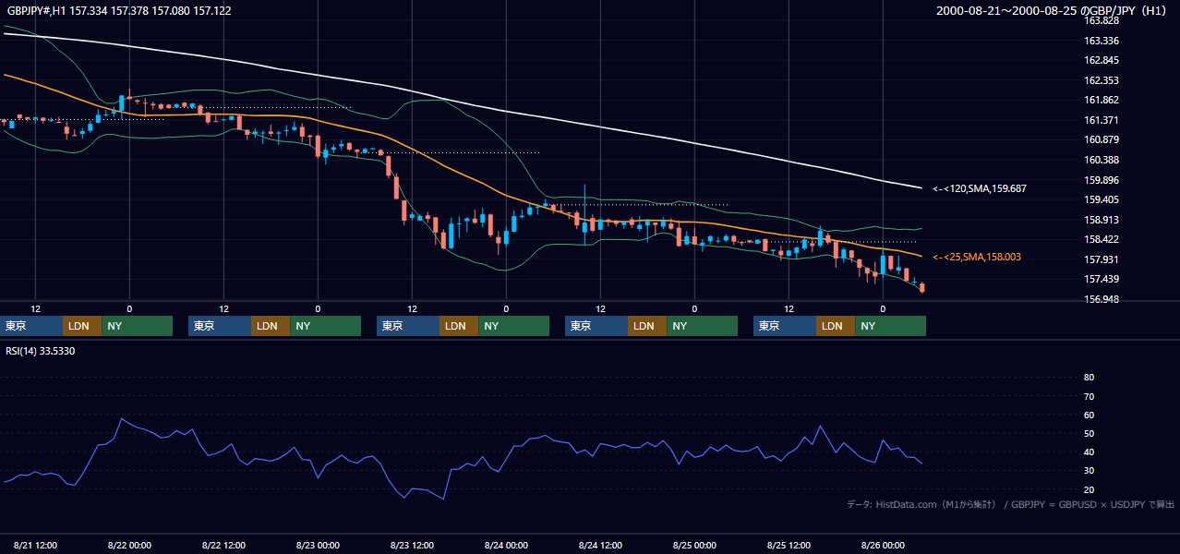
Task: Select the 2000-08-21～2000-08-25 GBP/JPY chart title
Action: tap(1053, 11)
